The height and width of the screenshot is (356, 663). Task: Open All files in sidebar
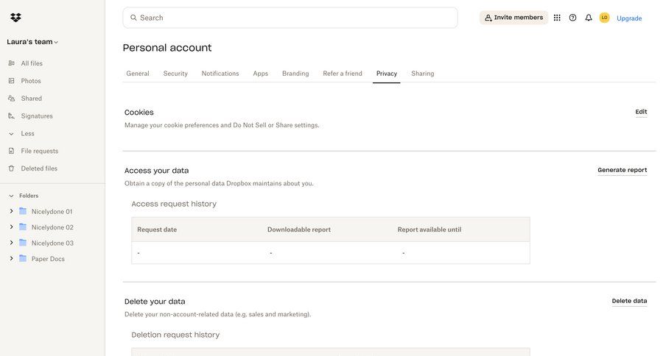(x=32, y=63)
